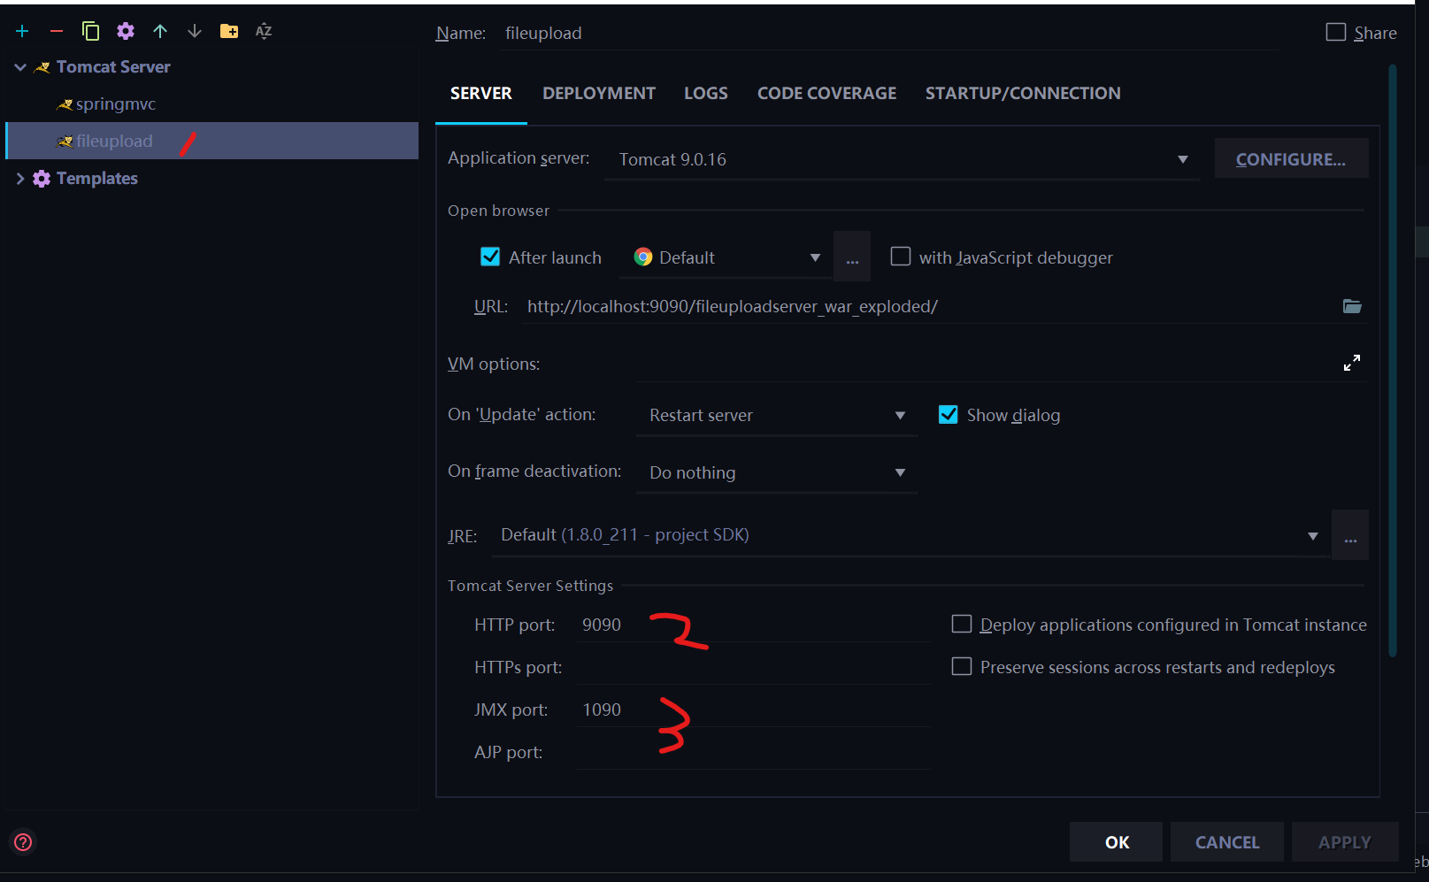Collapse the Tomcat Server tree node
The height and width of the screenshot is (882, 1429).
tap(20, 67)
